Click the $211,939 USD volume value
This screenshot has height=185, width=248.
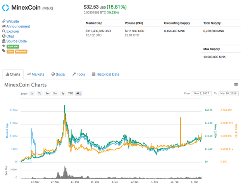(134, 31)
